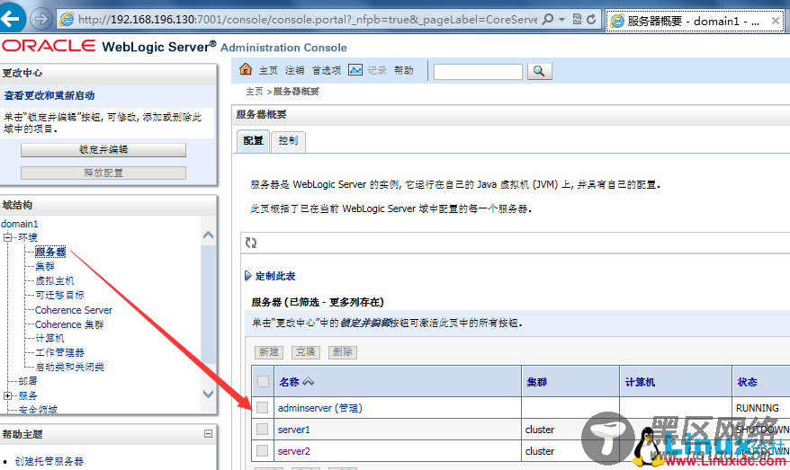Open server2 server link
790x470 pixels.
click(293, 451)
